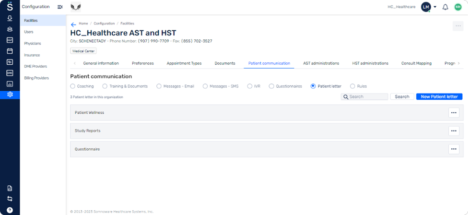Click the green SDI badge icon
The image size is (468, 215).
click(x=458, y=7)
